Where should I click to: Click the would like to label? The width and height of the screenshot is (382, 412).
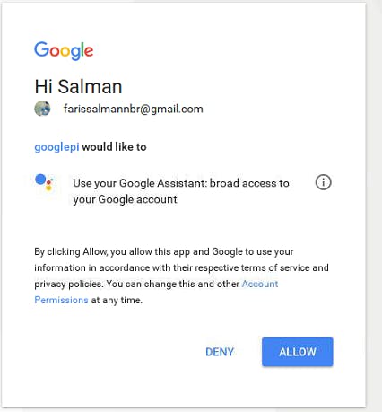[114, 147]
